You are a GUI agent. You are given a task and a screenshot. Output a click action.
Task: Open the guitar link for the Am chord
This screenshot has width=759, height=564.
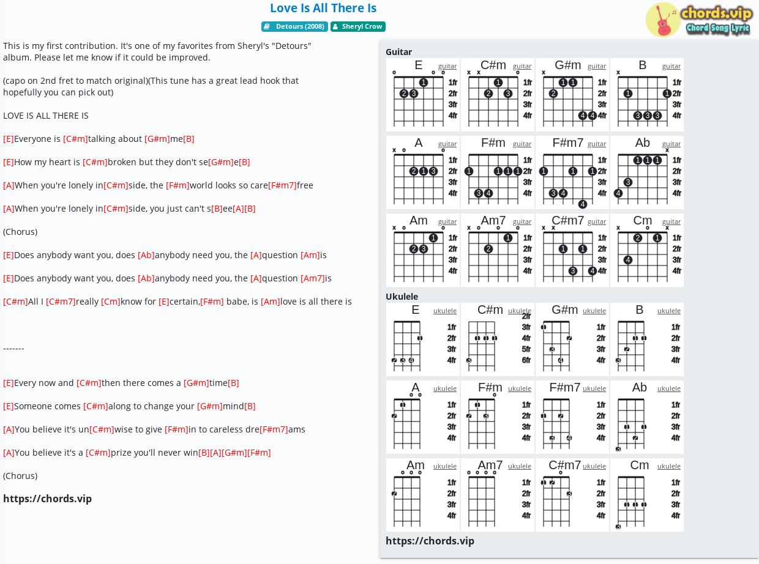(x=447, y=221)
